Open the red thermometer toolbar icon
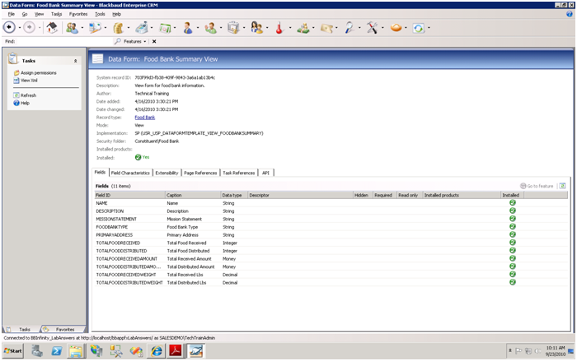Screen dimensions: 577x361 (x=279, y=27)
